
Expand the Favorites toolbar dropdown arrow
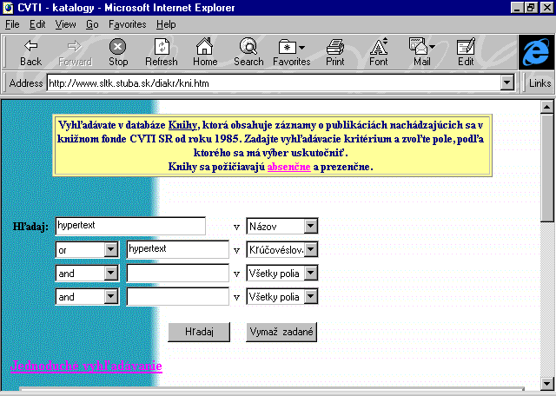click(301, 47)
